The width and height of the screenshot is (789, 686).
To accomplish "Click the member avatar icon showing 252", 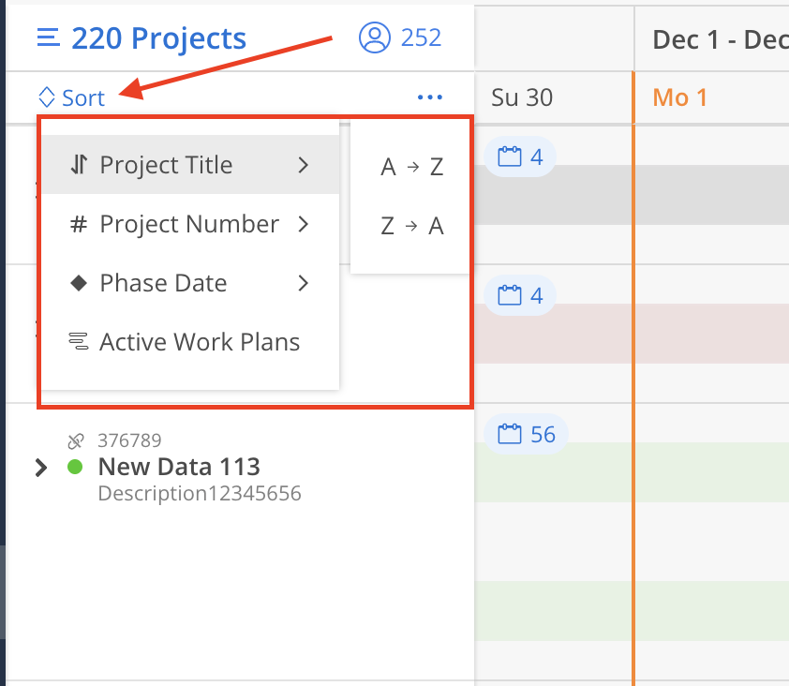I will pyautogui.click(x=375, y=37).
